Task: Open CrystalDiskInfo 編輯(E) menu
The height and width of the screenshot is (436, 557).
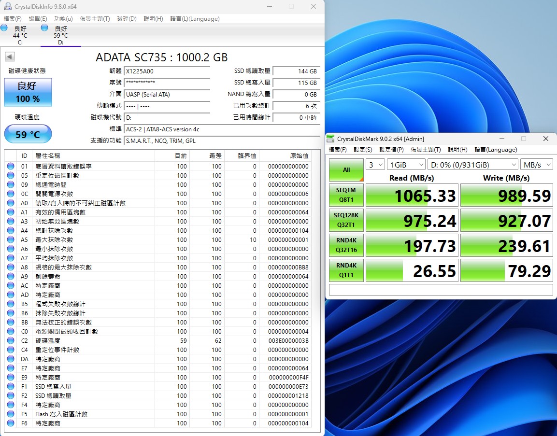Action: [x=38, y=19]
